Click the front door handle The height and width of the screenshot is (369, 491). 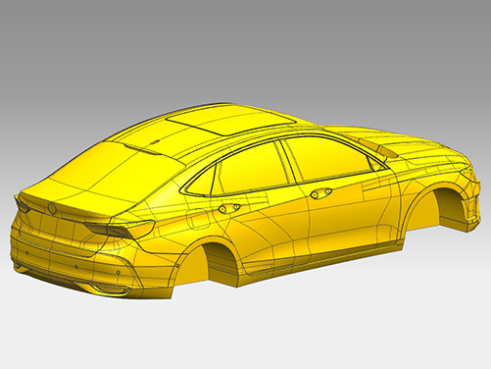tap(320, 193)
